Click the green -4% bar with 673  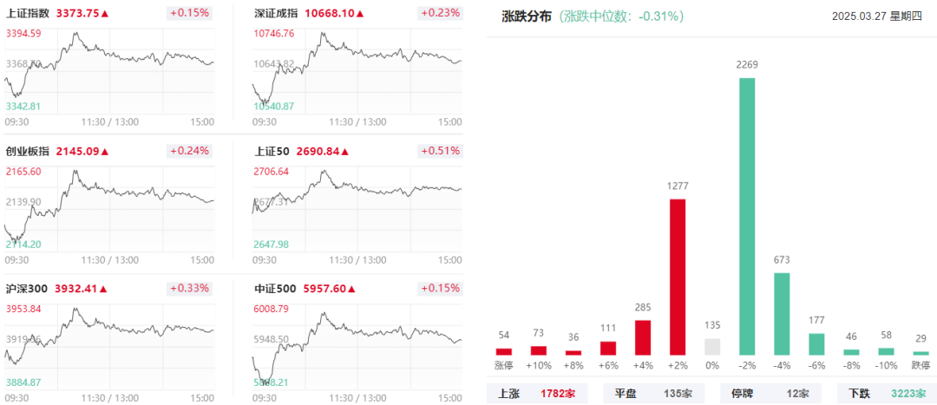point(782,314)
